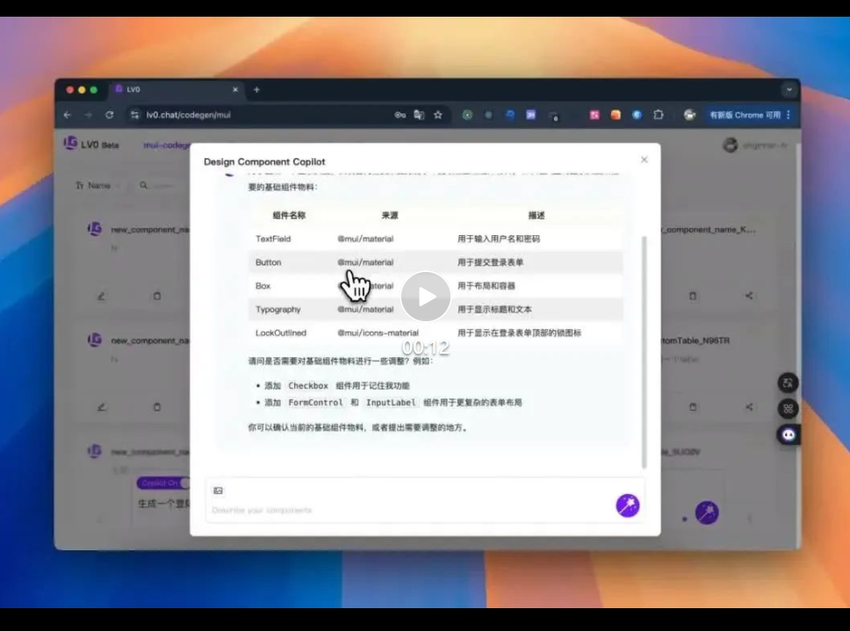Click the translate floating button on right edge
This screenshot has width=850, height=631.
pyautogui.click(x=788, y=383)
